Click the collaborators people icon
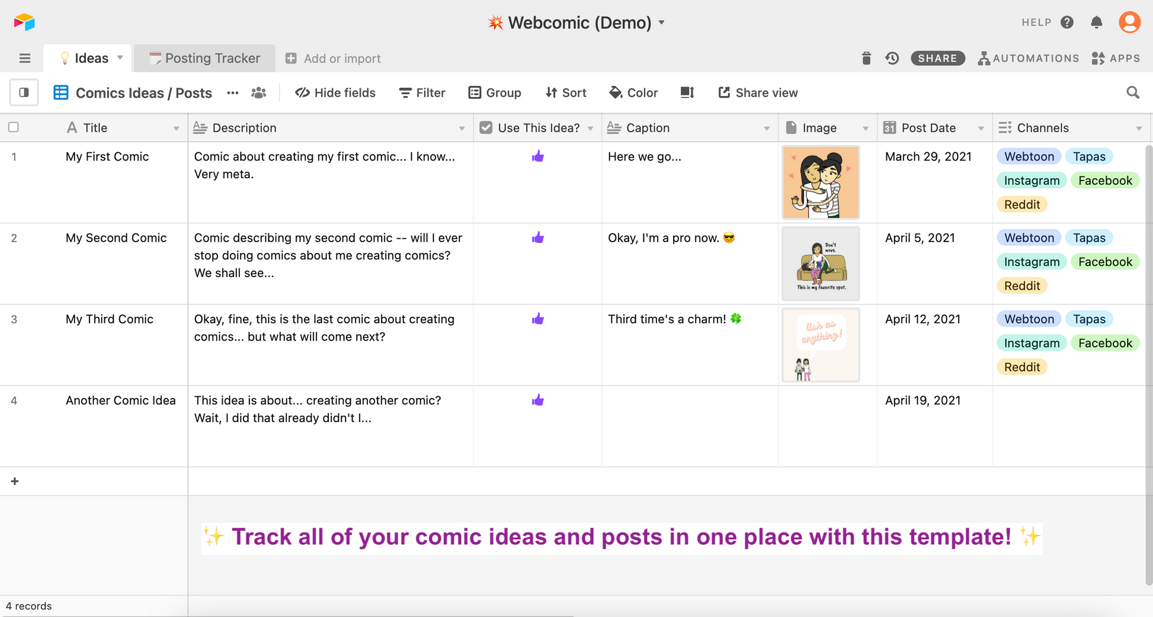1153x617 pixels. click(x=258, y=92)
